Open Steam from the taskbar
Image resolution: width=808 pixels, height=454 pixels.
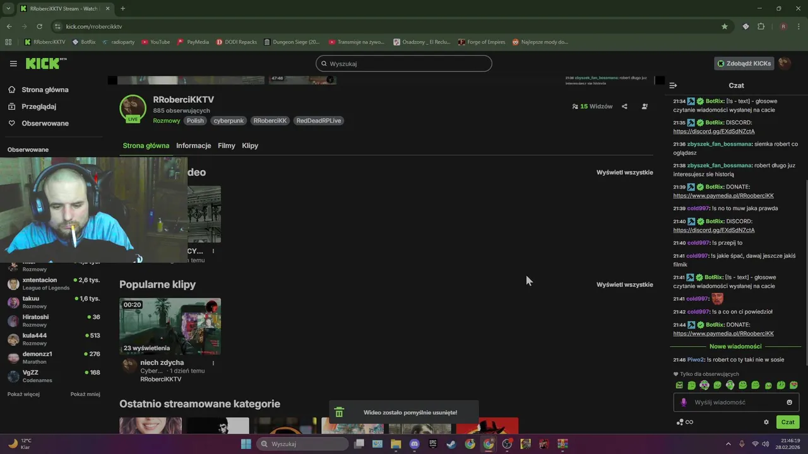tap(451, 444)
